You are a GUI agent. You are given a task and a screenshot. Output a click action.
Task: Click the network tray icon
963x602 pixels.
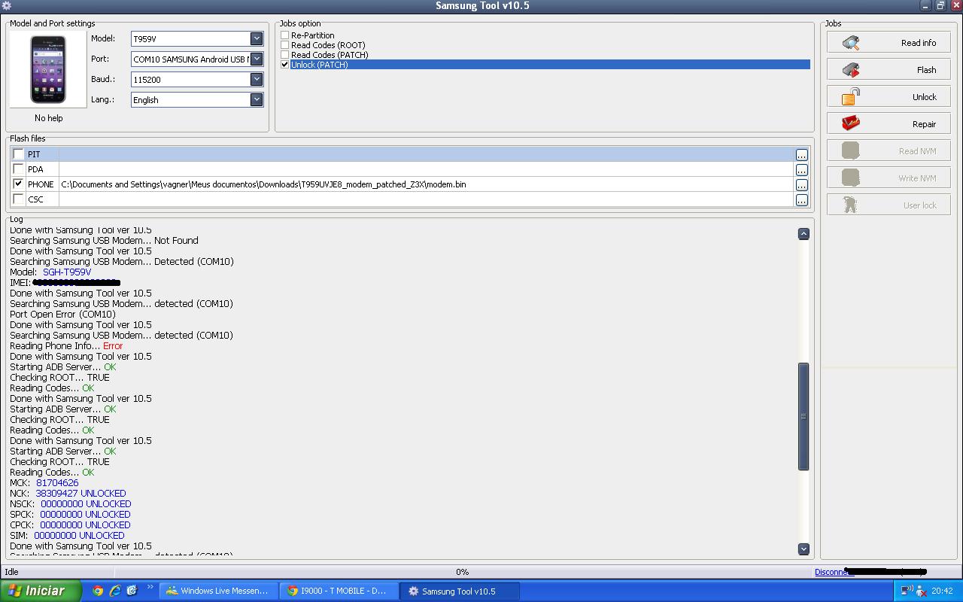tap(907, 591)
